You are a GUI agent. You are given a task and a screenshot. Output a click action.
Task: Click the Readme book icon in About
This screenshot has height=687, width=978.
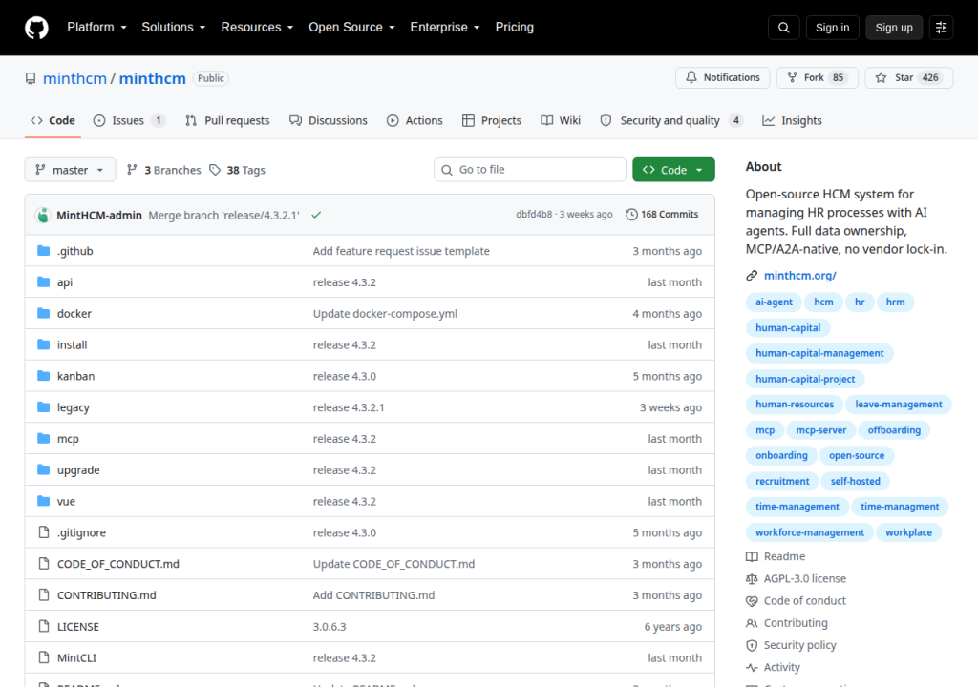752,556
